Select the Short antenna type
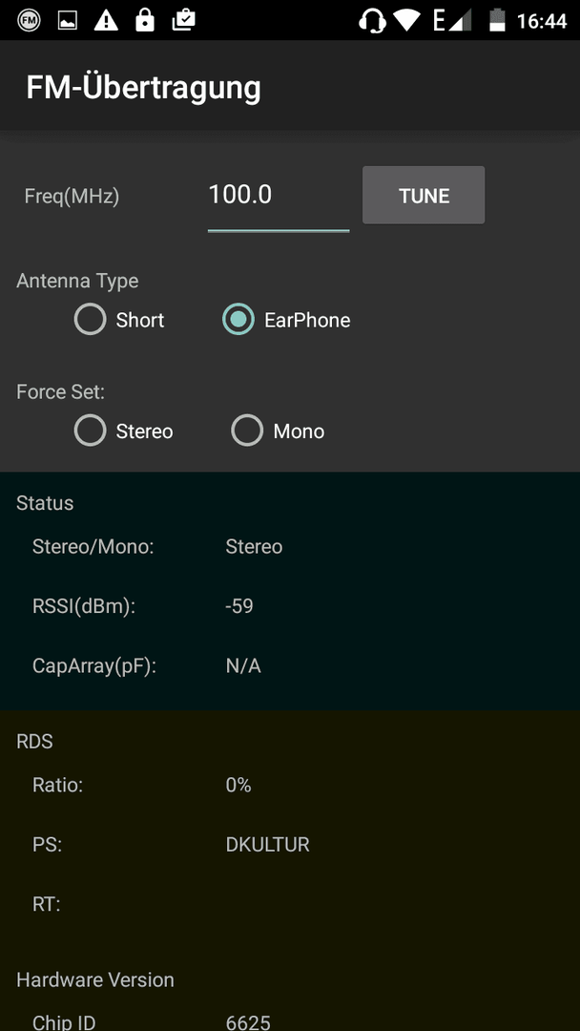Screen dimensions: 580x1031 point(119,320)
